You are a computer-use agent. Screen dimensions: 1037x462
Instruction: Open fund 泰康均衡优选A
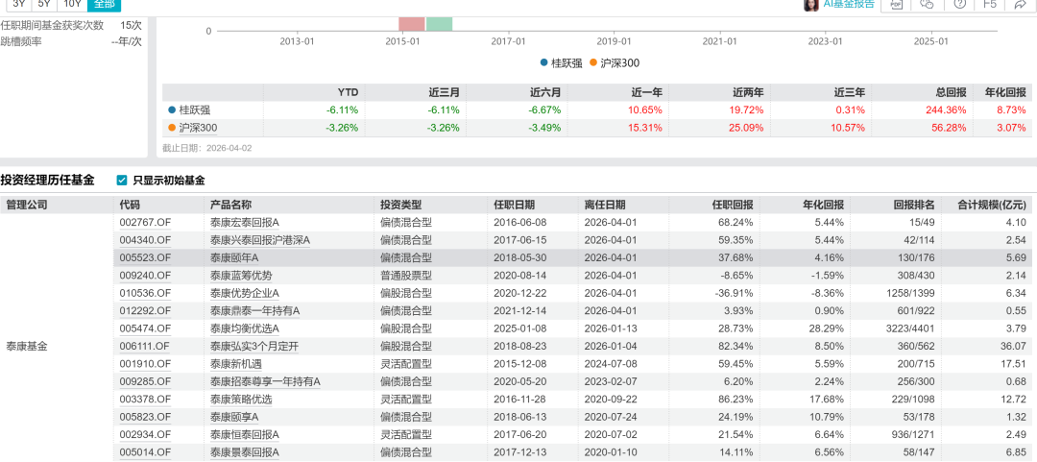click(x=245, y=328)
